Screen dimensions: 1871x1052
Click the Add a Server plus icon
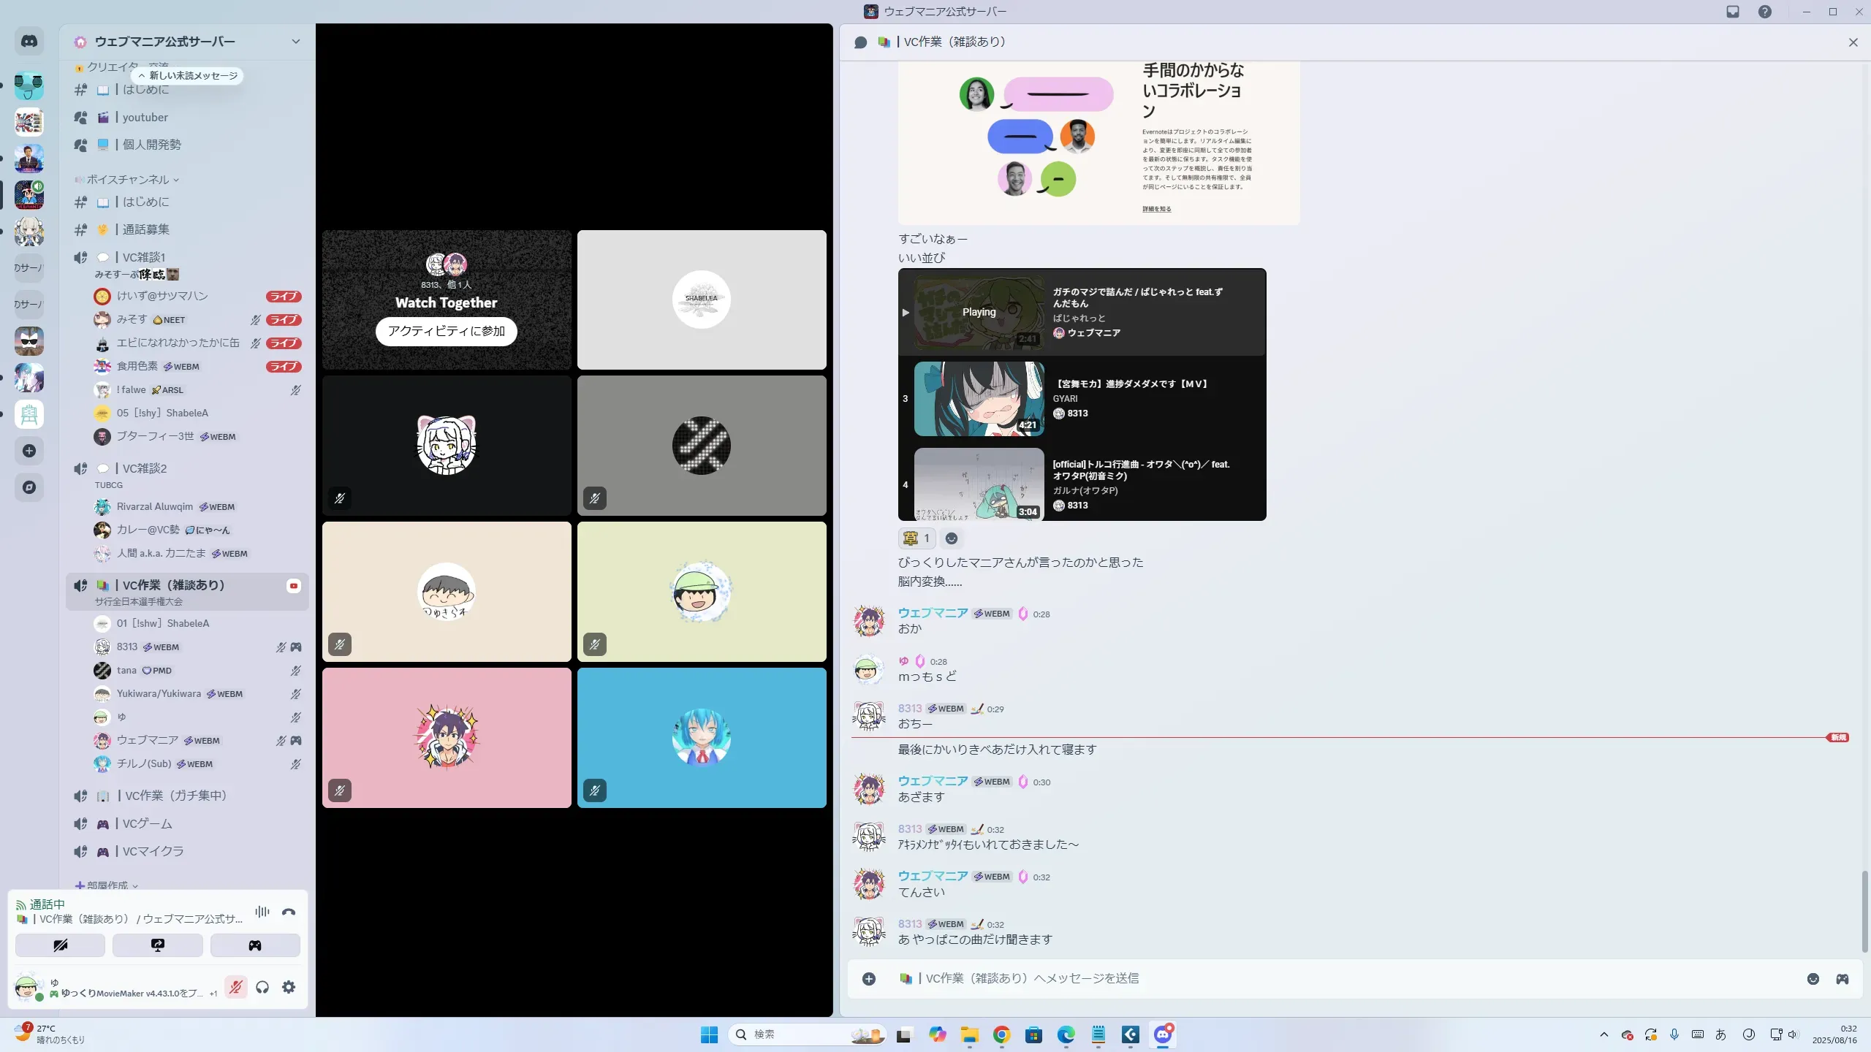coord(29,451)
